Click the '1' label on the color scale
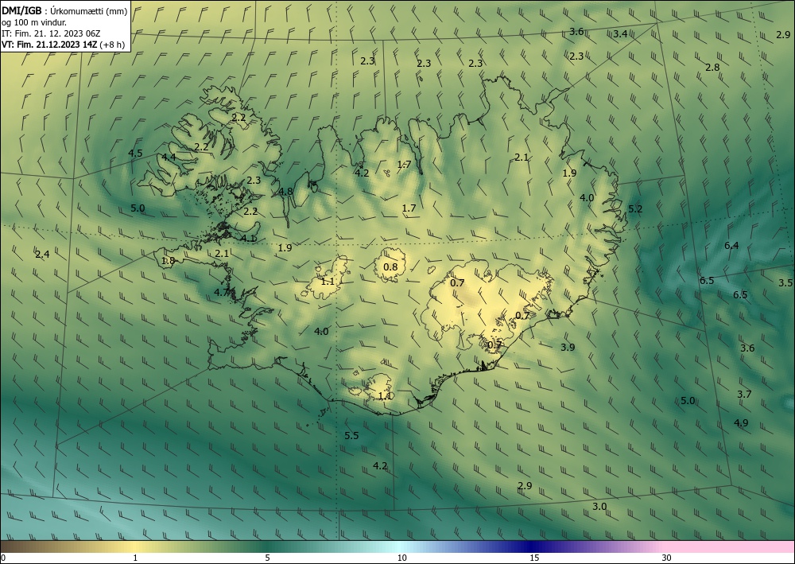The height and width of the screenshot is (564, 795). tap(135, 558)
